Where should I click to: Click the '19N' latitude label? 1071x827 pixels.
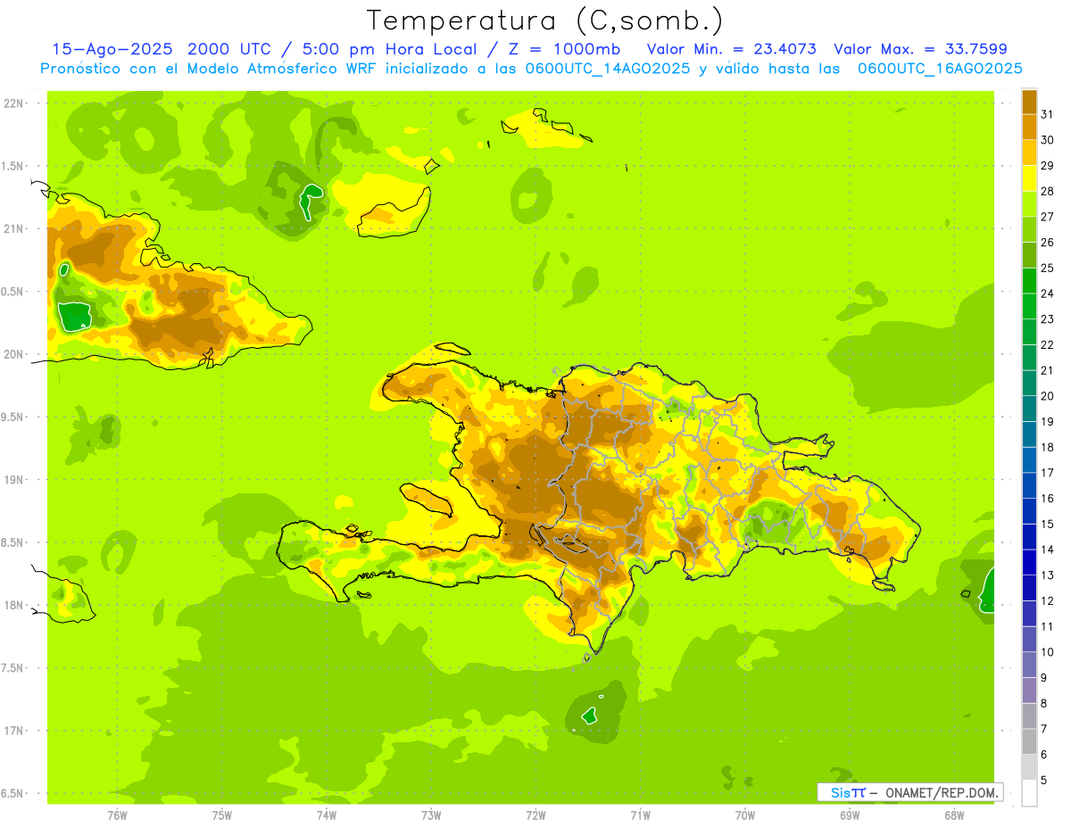click(14, 480)
